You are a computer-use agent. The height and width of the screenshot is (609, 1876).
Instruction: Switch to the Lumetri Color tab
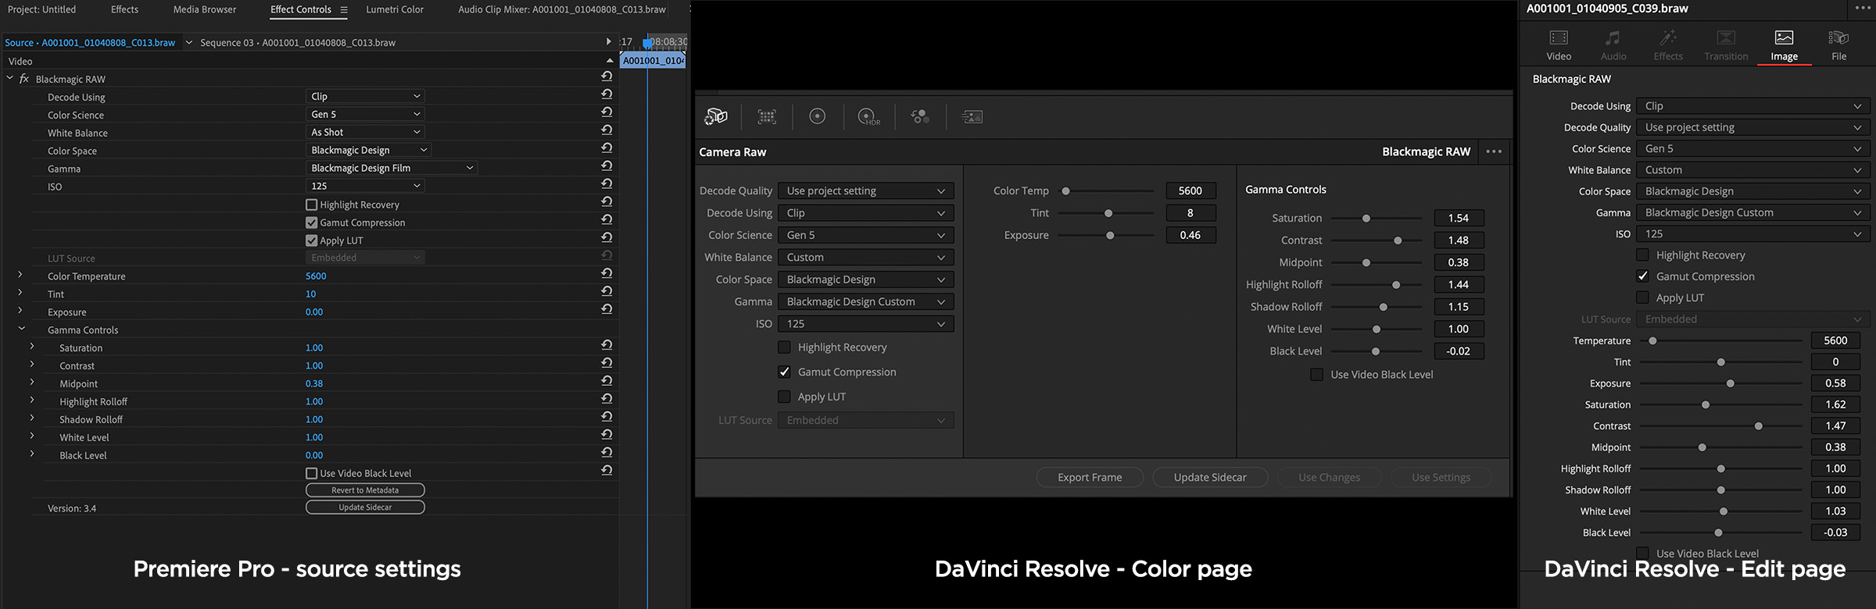pos(395,9)
